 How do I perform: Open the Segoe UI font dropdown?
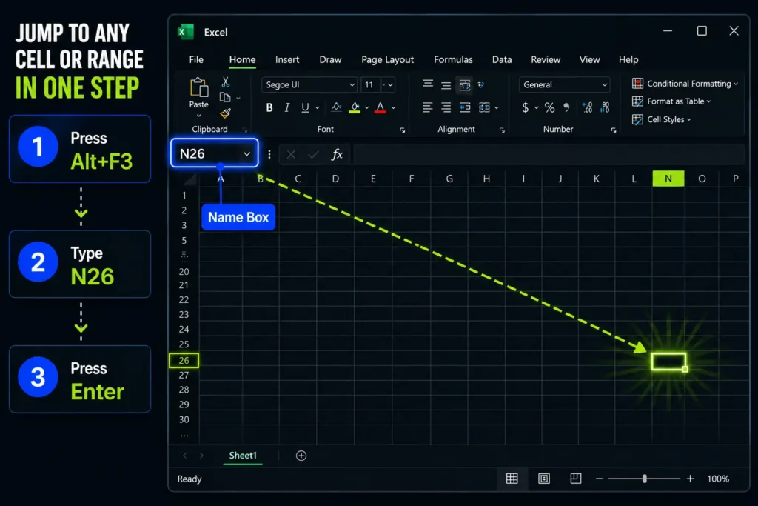tap(352, 85)
